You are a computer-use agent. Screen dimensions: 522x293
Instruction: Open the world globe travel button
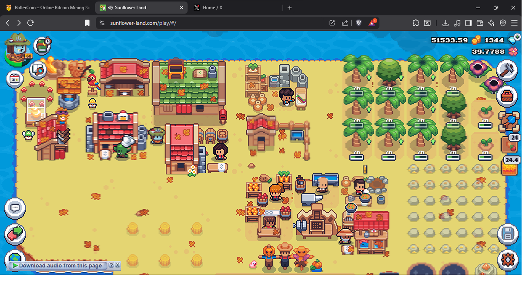click(15, 256)
